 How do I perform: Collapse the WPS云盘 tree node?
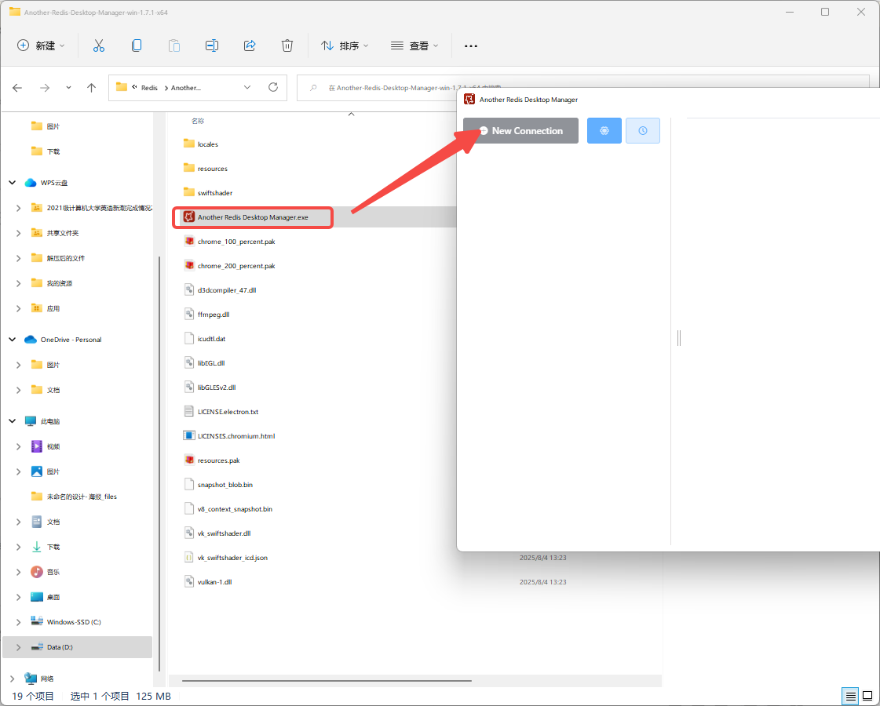13,183
